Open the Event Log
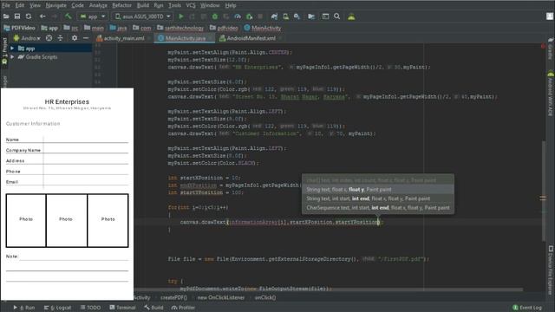Image resolution: width=555 pixels, height=312 pixels. [x=527, y=308]
